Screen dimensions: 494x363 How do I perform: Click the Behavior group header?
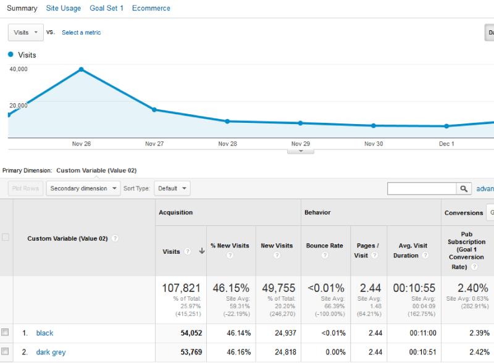317,212
